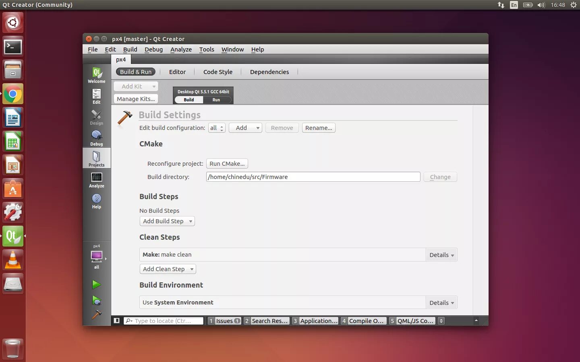Toggle sidebar icon in status bar
Image resolution: width=580 pixels, height=362 pixels.
(117, 321)
